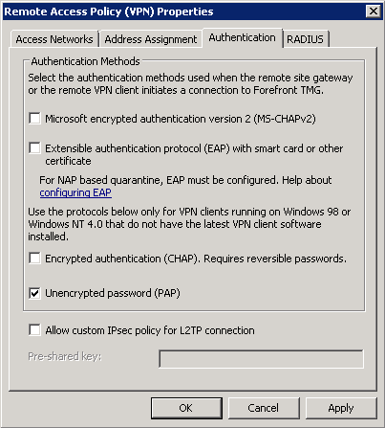This screenshot has width=385, height=428.
Task: Click the Remote Access Policy title bar
Action: coord(183,11)
